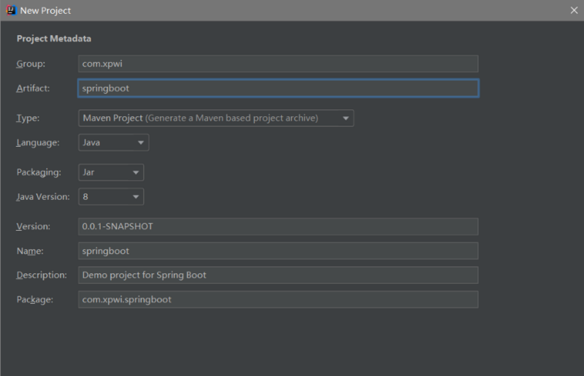Expand the Language dropdown set to Java
584x376 pixels.
tap(113, 142)
